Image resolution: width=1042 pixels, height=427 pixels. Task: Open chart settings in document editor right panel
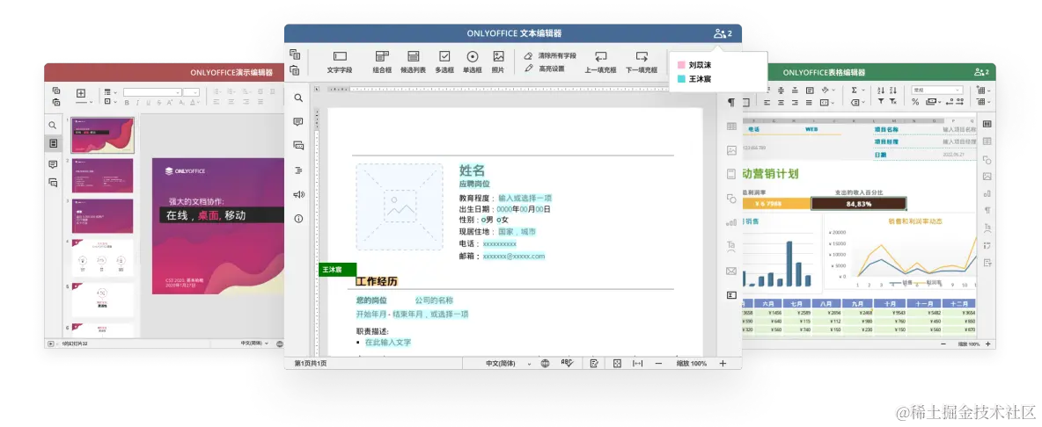[731, 223]
